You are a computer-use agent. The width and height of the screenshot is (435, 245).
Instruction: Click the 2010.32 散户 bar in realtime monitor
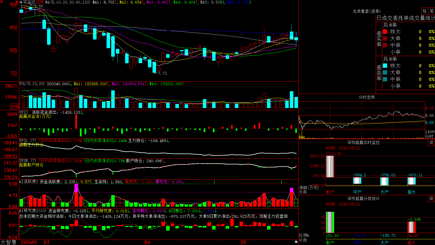(330, 166)
